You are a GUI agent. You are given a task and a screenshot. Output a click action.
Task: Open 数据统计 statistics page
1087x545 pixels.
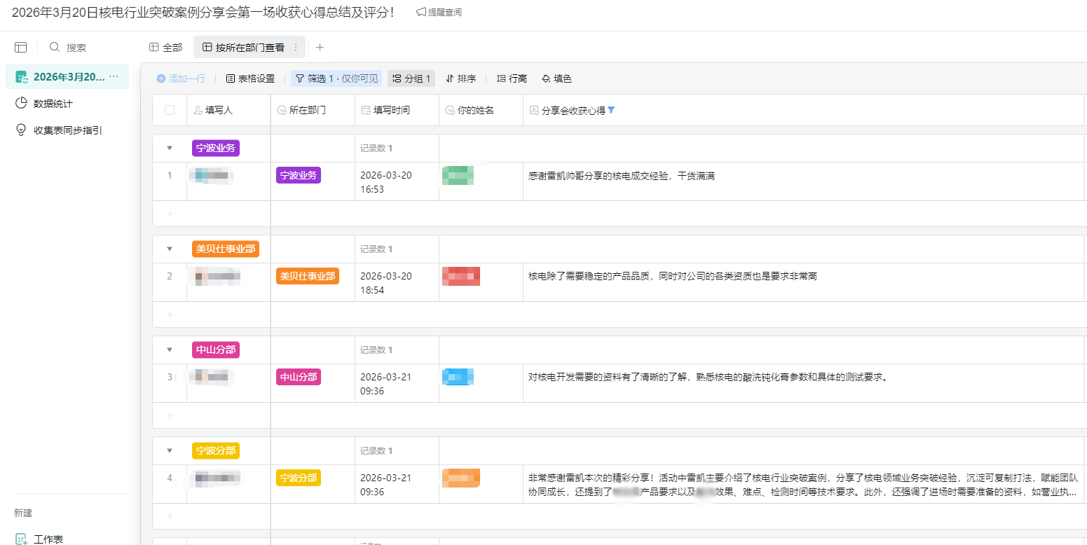point(53,104)
